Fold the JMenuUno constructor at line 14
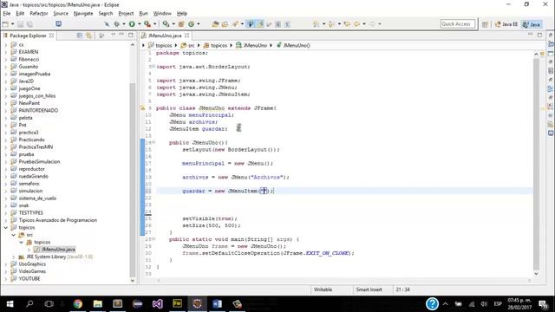The width and height of the screenshot is (555, 312). [153, 142]
